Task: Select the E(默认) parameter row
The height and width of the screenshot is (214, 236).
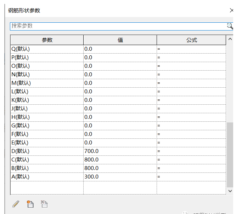Action: click(x=118, y=143)
